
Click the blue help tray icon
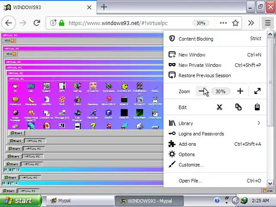(217, 200)
